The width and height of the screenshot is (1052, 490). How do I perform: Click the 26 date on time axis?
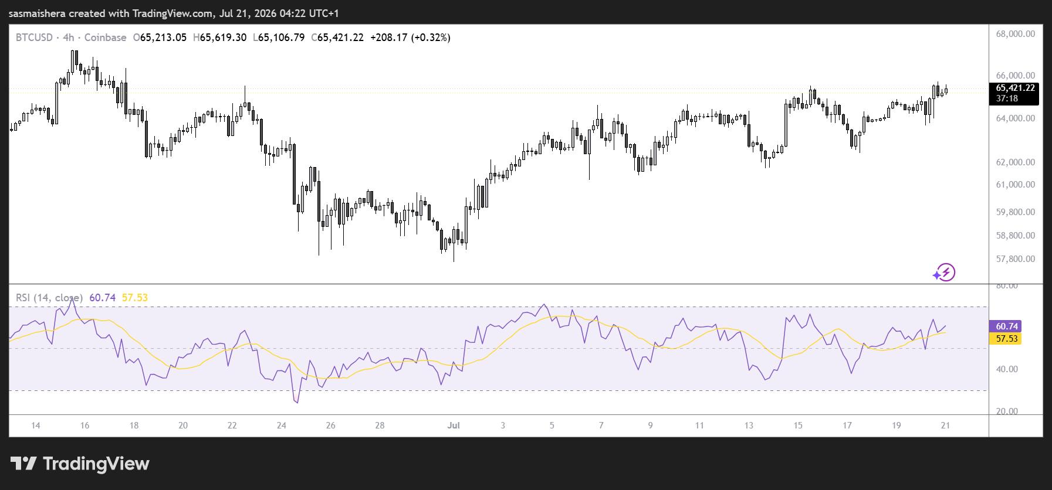click(x=331, y=426)
